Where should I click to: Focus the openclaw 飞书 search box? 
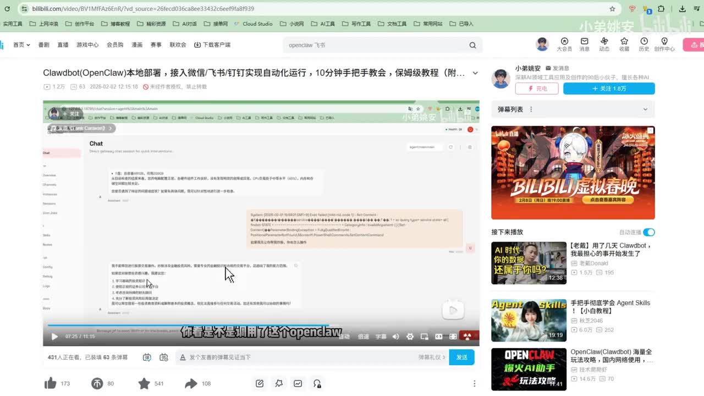click(374, 45)
